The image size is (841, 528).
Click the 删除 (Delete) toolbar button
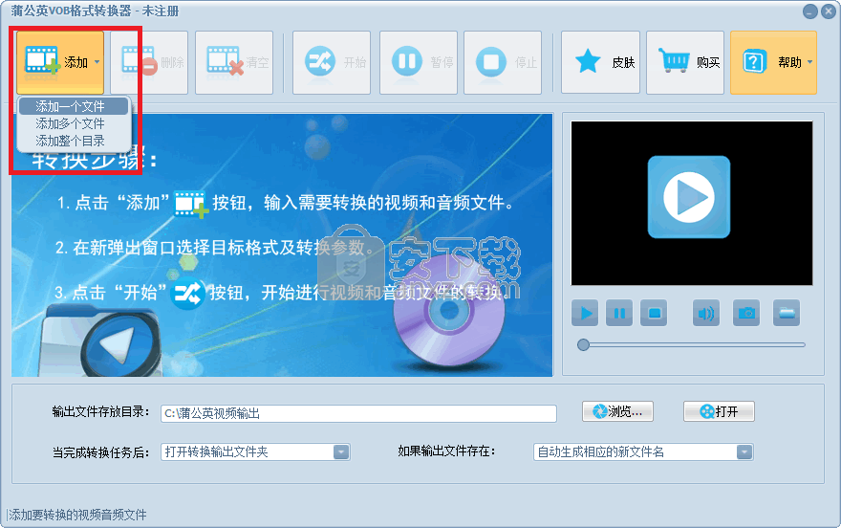pos(149,62)
